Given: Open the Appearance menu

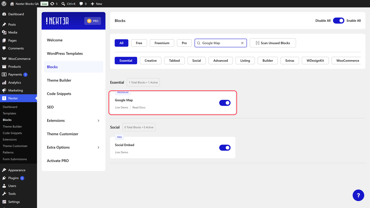Looking at the screenshot, I should pos(18,170).
